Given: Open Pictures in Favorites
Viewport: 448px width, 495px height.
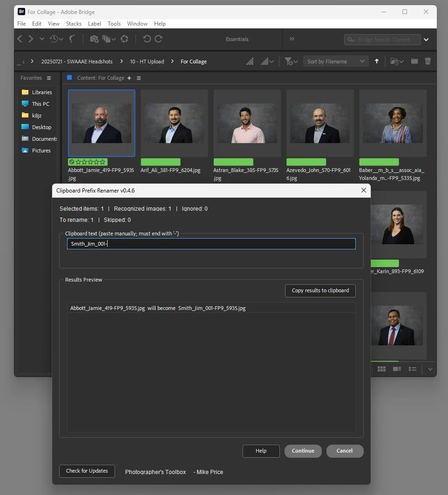Looking at the screenshot, I should tap(36, 151).
